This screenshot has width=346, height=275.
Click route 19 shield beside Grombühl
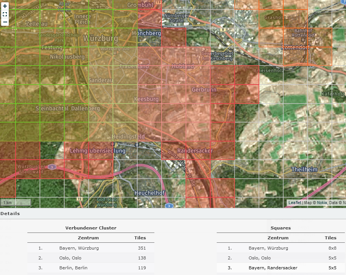(x=159, y=2)
